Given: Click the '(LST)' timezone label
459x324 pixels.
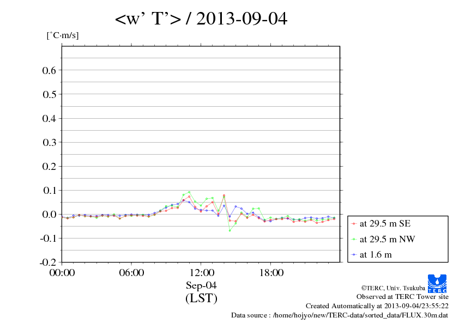Looking at the screenshot, I should click(201, 298).
